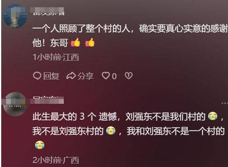Click the speech bubble reply icon
This screenshot has height=167, width=228.
pyautogui.click(x=37, y=76)
